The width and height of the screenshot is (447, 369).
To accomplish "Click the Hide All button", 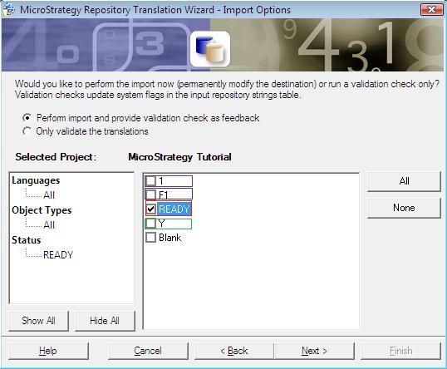I will click(105, 321).
